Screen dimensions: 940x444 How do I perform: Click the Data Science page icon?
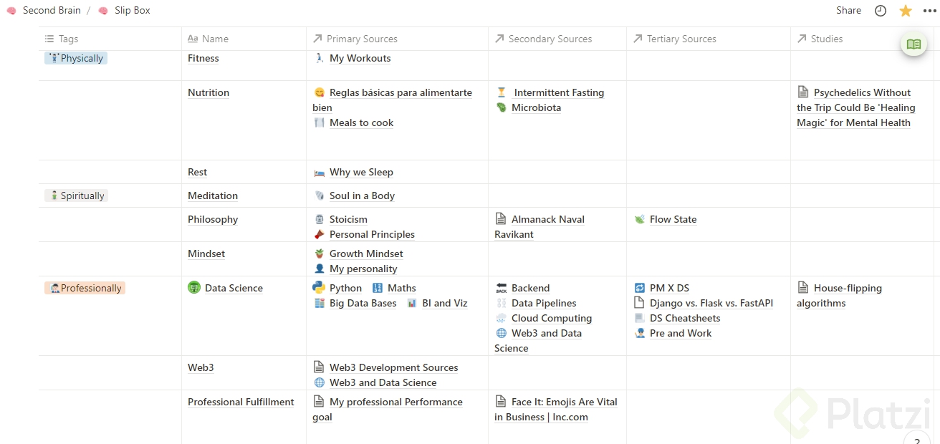(193, 288)
